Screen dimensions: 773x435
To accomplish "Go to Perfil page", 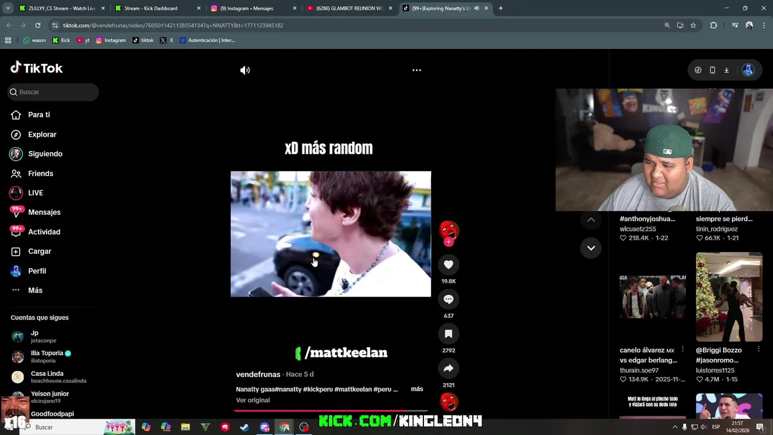I will click(x=37, y=271).
